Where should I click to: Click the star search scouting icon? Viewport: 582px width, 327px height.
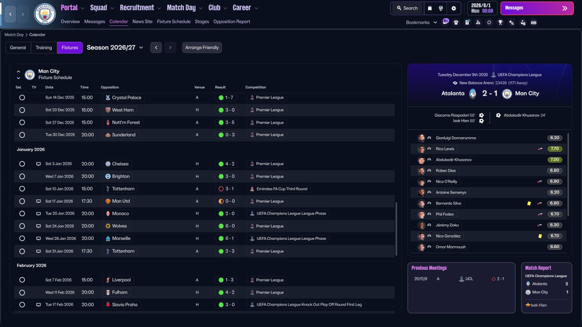click(512, 22)
